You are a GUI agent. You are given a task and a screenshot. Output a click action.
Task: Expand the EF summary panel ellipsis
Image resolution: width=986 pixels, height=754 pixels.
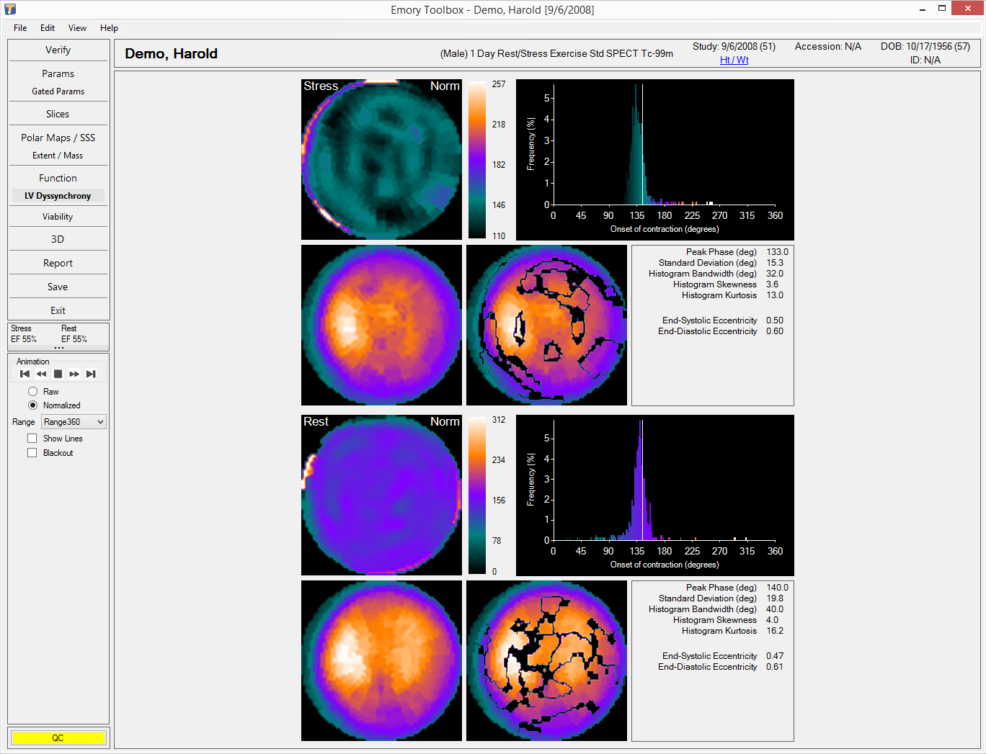58,348
